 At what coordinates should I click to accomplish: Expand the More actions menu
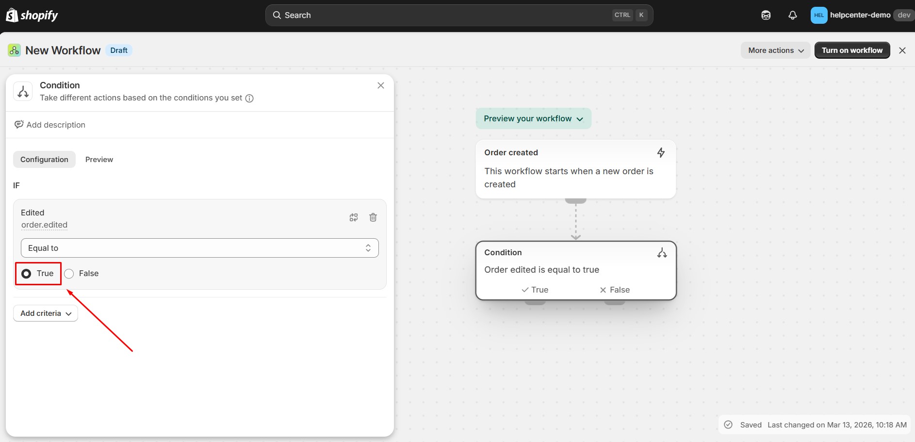coord(775,50)
